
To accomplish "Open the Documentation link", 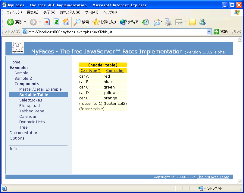I will [x=24, y=133].
